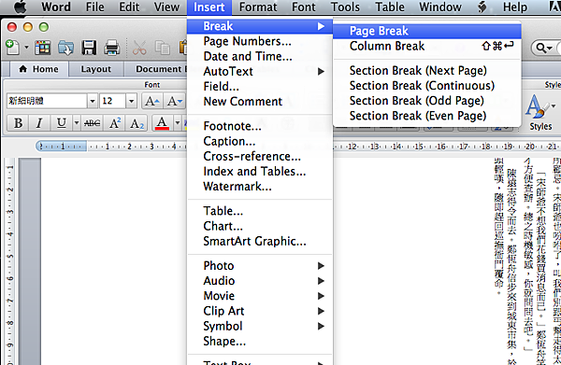The image size is (561, 365).
Task: Toggle Strikethrough formatting
Action: pos(92,123)
